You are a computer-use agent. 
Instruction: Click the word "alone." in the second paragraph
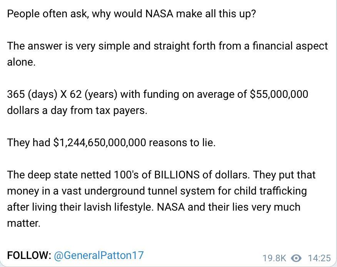coord(21,63)
